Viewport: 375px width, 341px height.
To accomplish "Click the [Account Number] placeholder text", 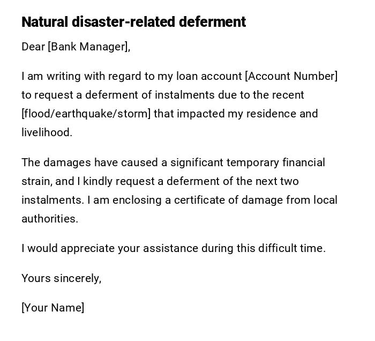I will pos(291,76).
